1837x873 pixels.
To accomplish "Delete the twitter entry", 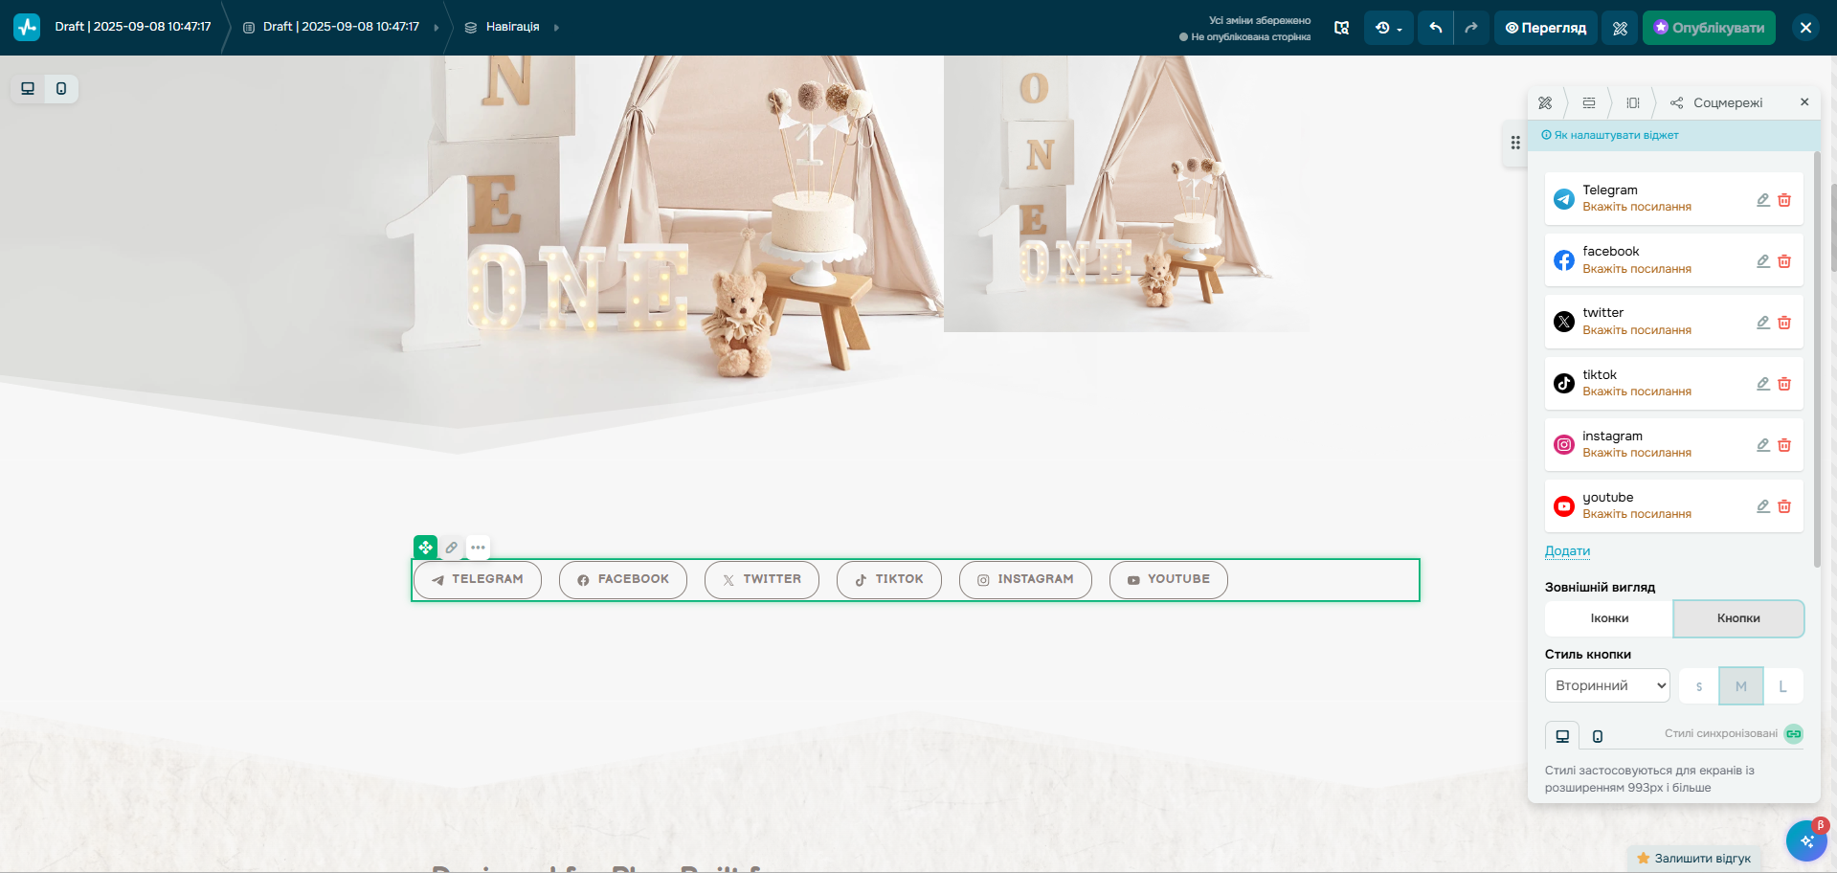I will click(x=1784, y=323).
